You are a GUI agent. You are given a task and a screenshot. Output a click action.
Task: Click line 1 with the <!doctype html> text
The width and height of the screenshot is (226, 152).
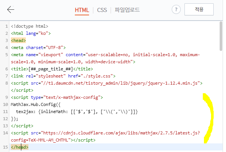click(x=30, y=26)
